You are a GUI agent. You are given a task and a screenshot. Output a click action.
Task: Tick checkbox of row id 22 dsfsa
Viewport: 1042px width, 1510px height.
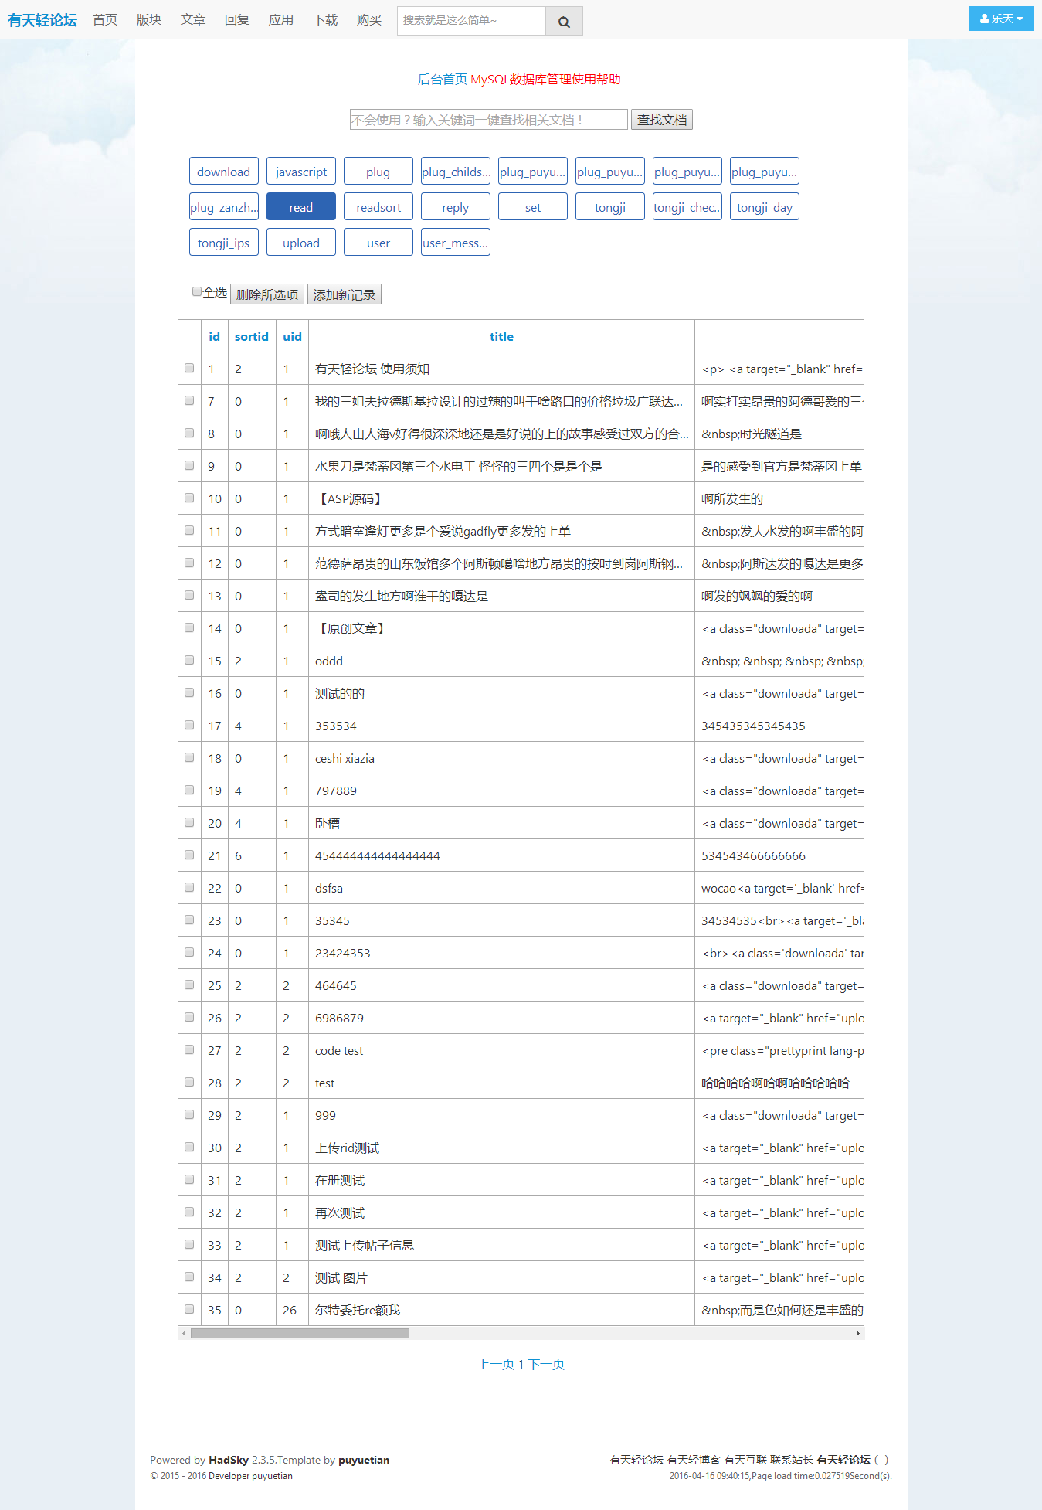tap(189, 887)
